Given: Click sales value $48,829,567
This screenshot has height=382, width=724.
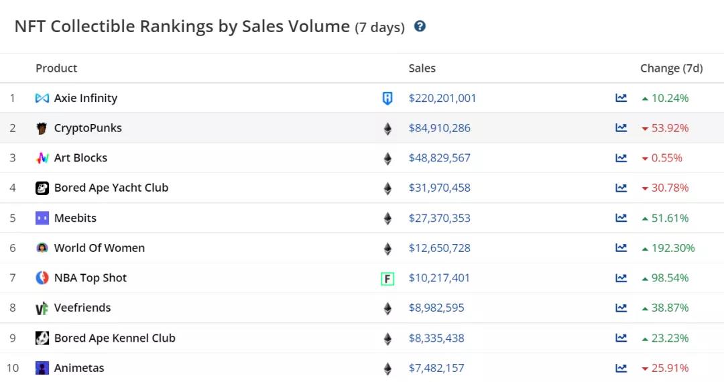Looking at the screenshot, I should [440, 157].
